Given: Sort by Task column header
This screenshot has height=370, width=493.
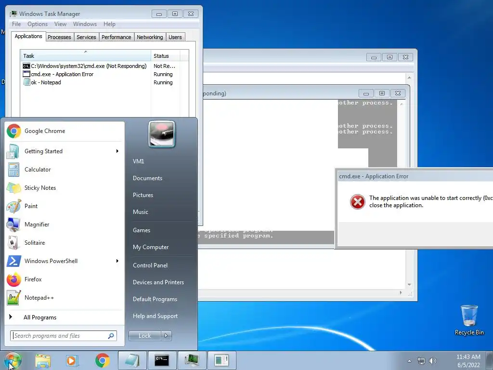Looking at the screenshot, I should click(85, 56).
